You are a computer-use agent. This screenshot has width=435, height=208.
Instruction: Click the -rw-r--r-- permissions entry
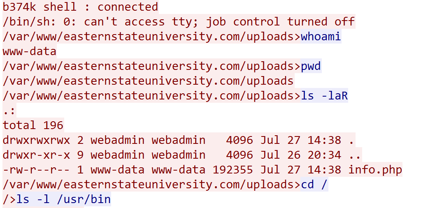pos(36,170)
